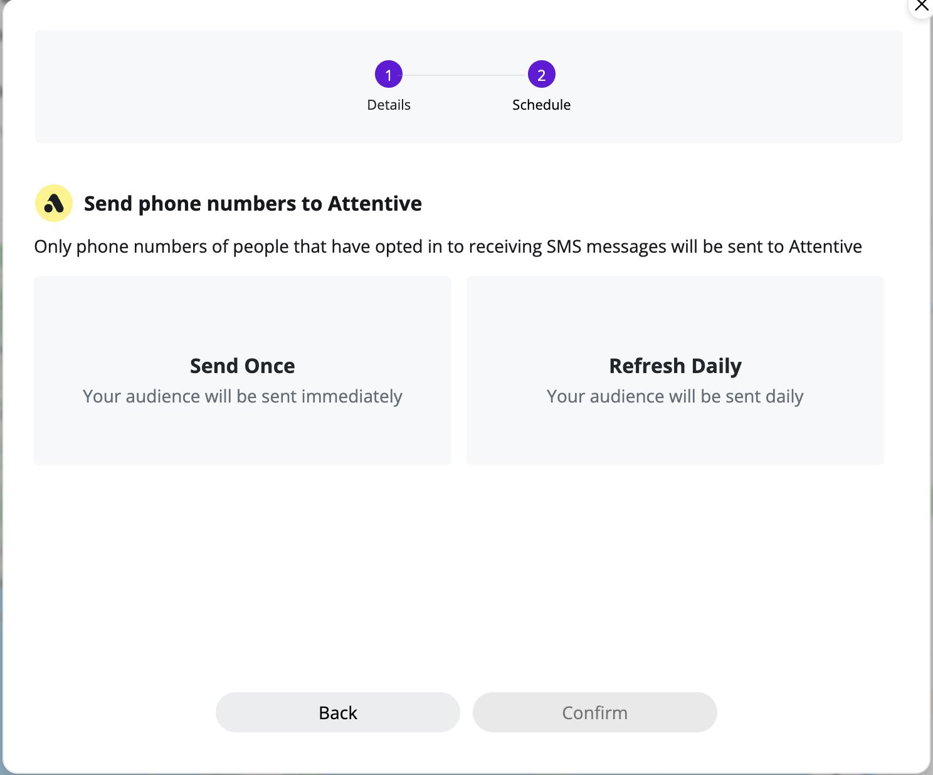Click the Back button
Screen dimensions: 933x775
point(338,712)
